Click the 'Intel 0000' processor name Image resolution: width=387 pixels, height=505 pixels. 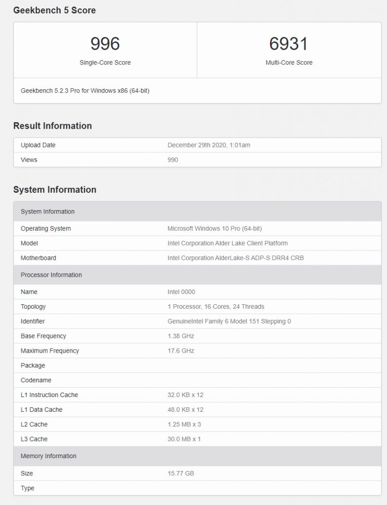coord(181,292)
